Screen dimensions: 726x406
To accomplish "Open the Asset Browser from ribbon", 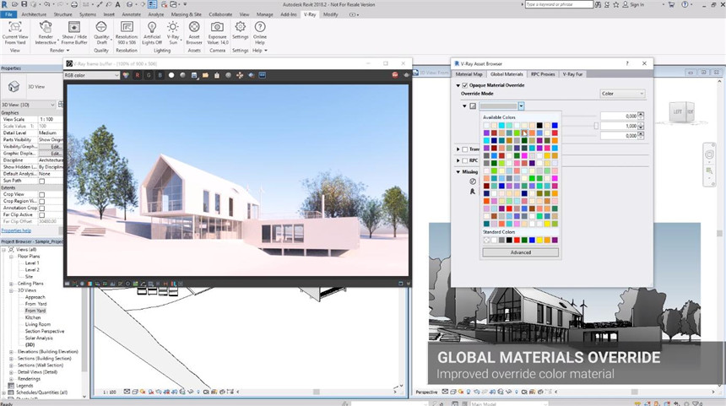I will [194, 26].
